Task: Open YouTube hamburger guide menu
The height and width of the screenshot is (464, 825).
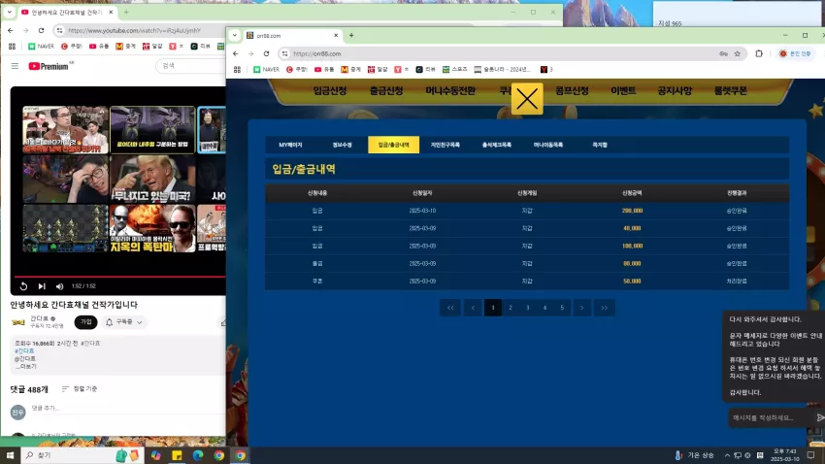Action: tap(15, 66)
